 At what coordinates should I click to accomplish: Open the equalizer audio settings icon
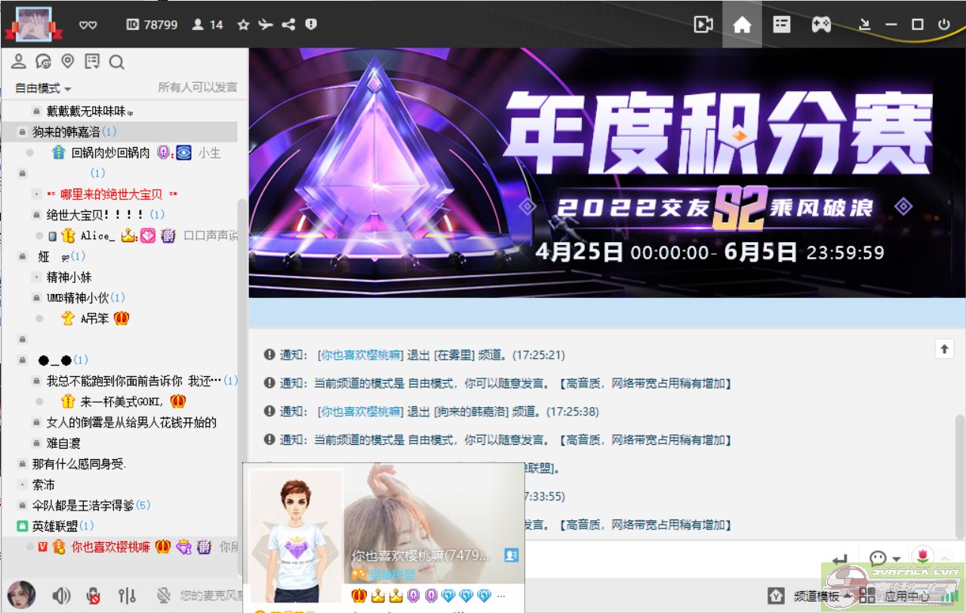click(127, 596)
